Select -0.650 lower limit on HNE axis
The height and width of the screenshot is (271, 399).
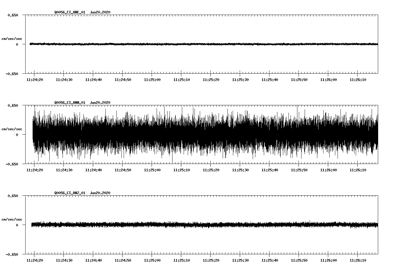[11, 74]
